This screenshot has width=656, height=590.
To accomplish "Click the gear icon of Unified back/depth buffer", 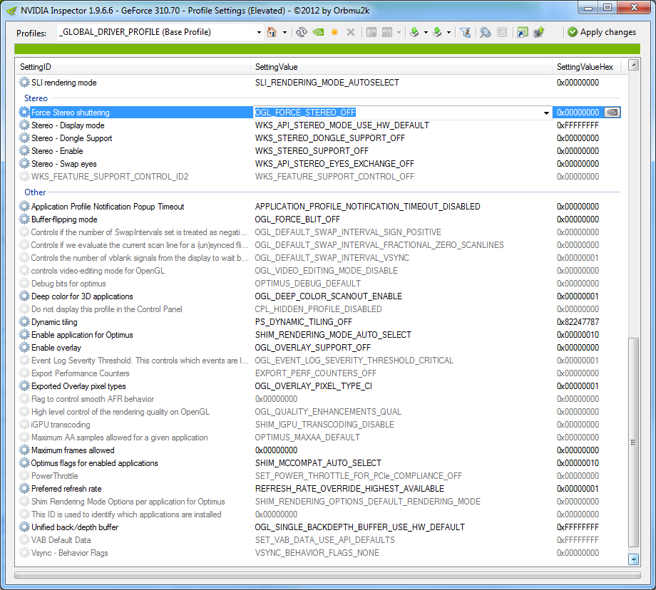I will click(25, 527).
